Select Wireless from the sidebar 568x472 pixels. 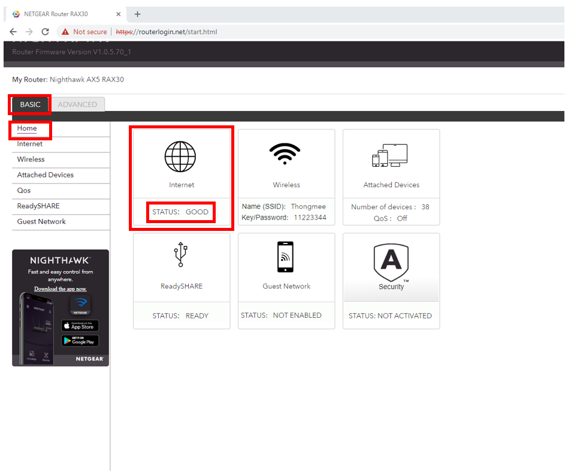click(31, 160)
